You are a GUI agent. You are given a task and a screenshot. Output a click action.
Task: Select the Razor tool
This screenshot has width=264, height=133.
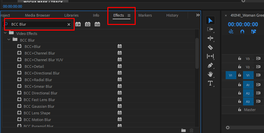(x=210, y=47)
